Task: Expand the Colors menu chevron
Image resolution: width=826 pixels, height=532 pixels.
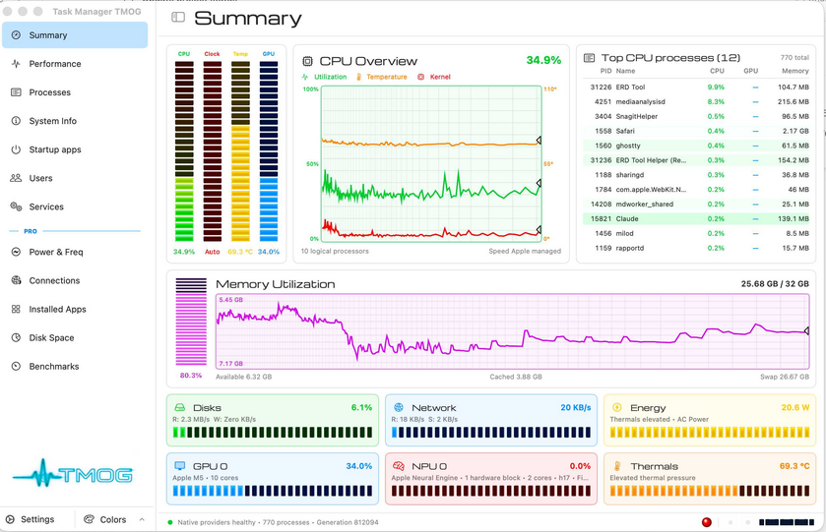Action: coord(142,519)
